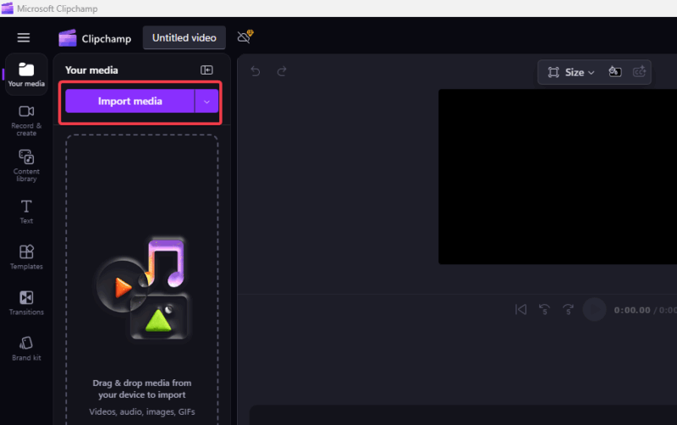Click the cloud sync disabled icon

pyautogui.click(x=245, y=36)
